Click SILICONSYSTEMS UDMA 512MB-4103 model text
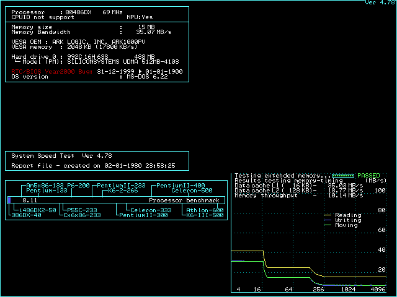The width and height of the screenshot is (397, 297). (123, 62)
